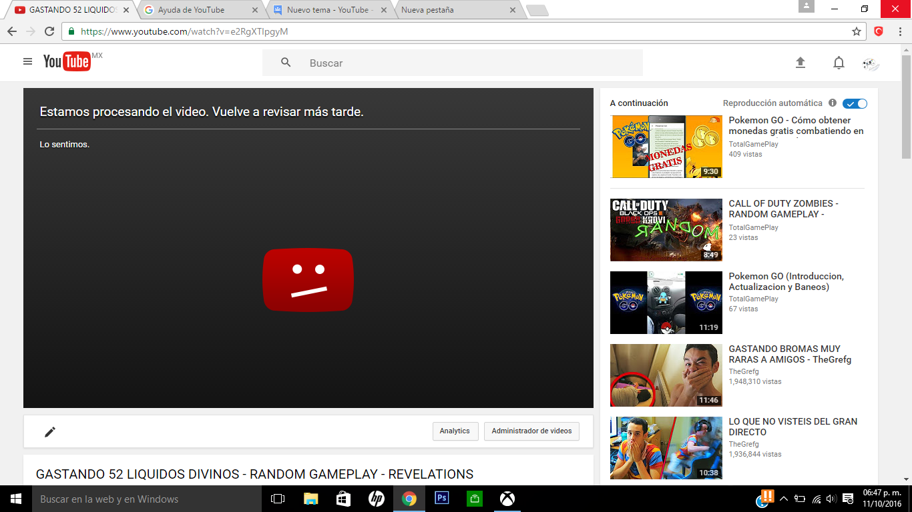
Task: Close the Nueva pestaña tab
Action: click(513, 10)
